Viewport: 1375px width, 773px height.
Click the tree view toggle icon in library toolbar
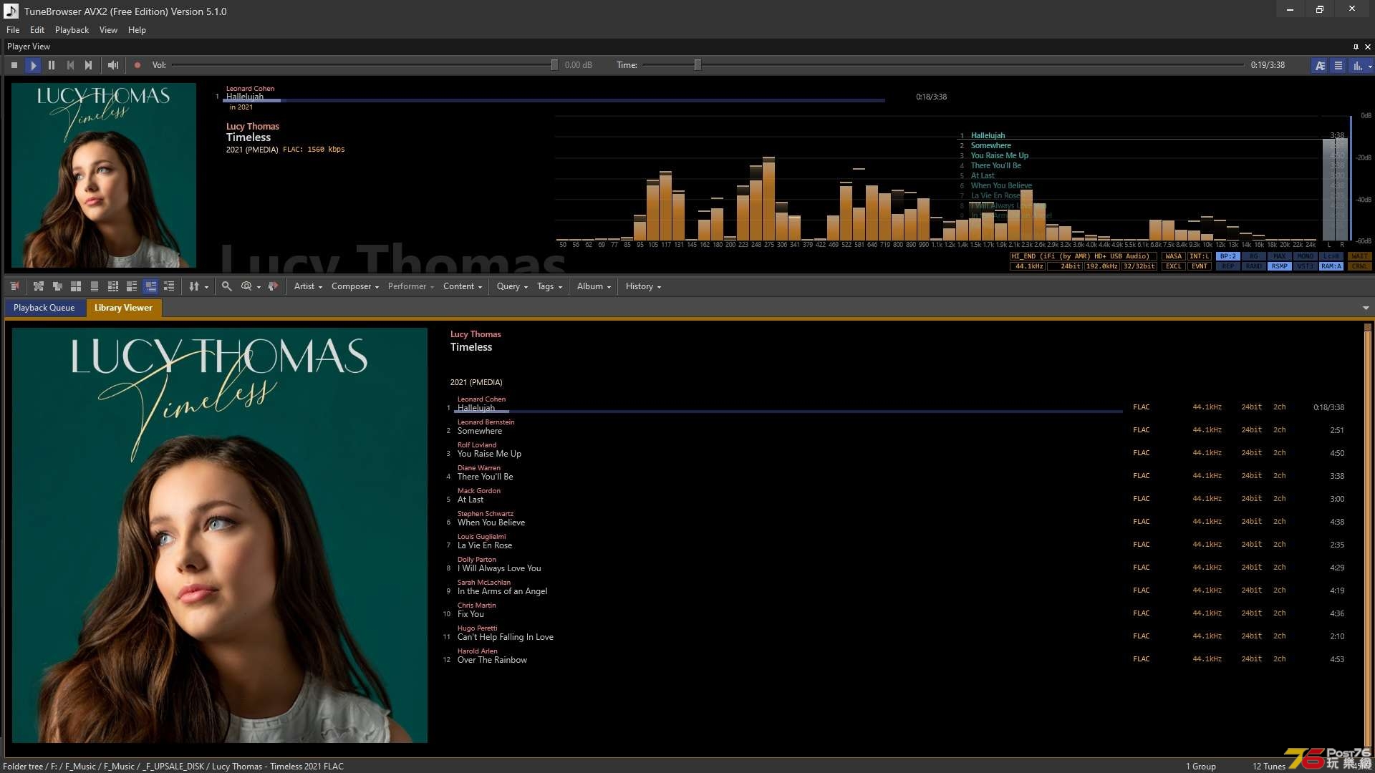tap(14, 286)
